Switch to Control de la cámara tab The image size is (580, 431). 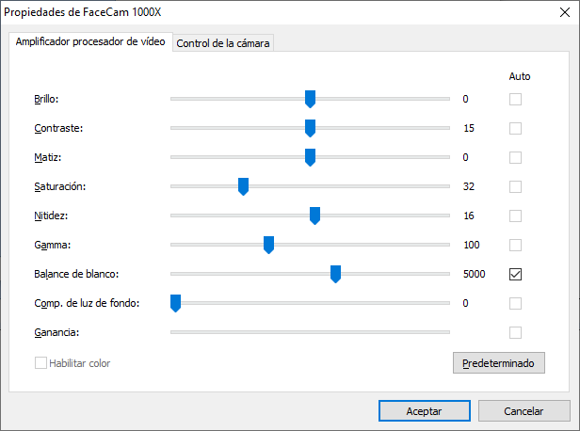point(224,43)
